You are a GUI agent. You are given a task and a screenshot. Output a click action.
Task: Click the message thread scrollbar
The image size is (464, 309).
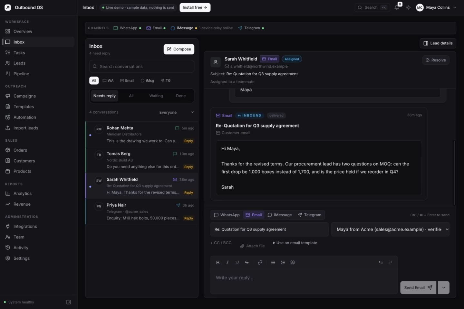pyautogui.click(x=454, y=172)
